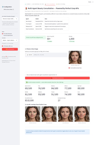Image resolution: width=95 pixels, height=145 pixels.
Task: Click the Style Coordinator table cell
Action: [x=30, y=29]
